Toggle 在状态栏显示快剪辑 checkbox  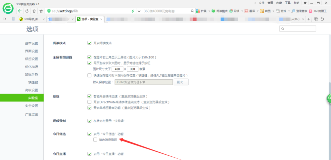[89, 121]
